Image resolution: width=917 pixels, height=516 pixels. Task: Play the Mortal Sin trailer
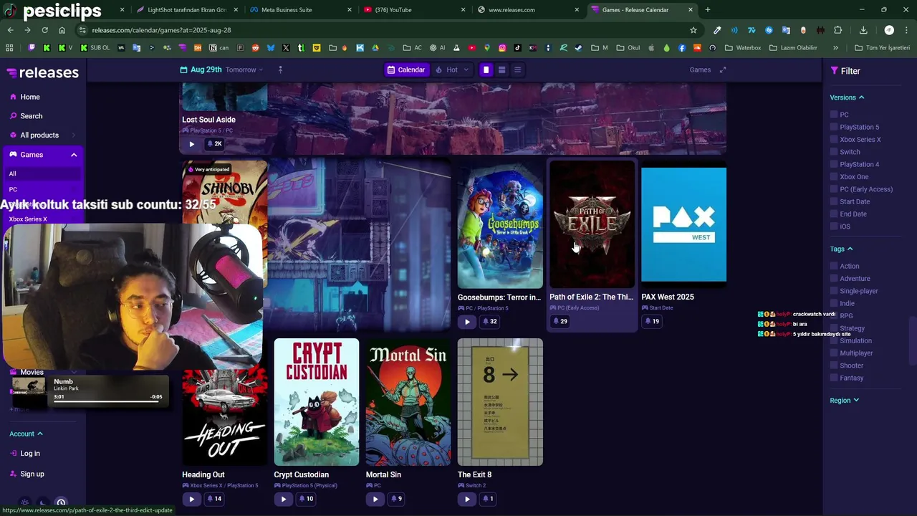pyautogui.click(x=375, y=499)
